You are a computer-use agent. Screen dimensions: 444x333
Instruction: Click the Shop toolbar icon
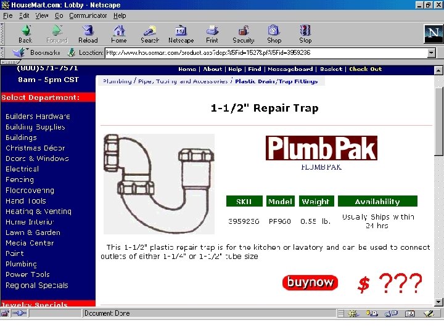pos(274,34)
